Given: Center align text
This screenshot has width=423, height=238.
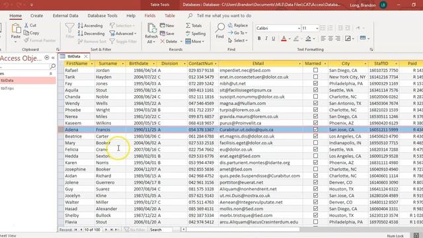Looking at the screenshot, I should pyautogui.click(x=330, y=38).
